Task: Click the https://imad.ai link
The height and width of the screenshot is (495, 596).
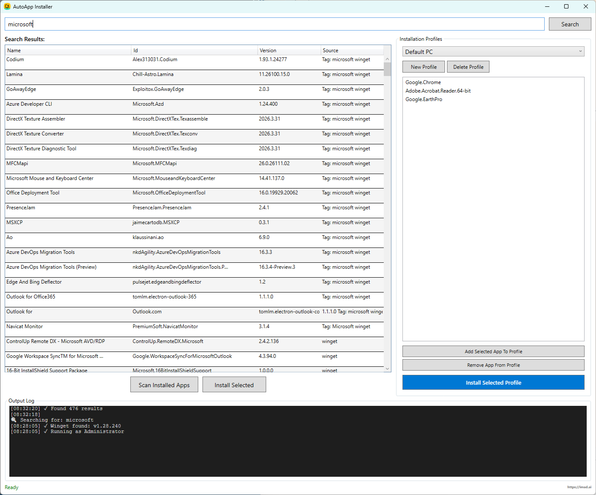Action: [x=579, y=487]
